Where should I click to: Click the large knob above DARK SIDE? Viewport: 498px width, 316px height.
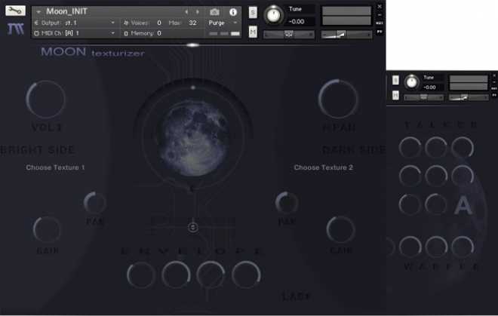[338, 99]
